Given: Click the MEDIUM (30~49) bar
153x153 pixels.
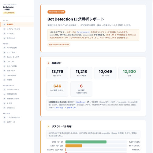Looking at the screenshot, I should click(66, 150).
